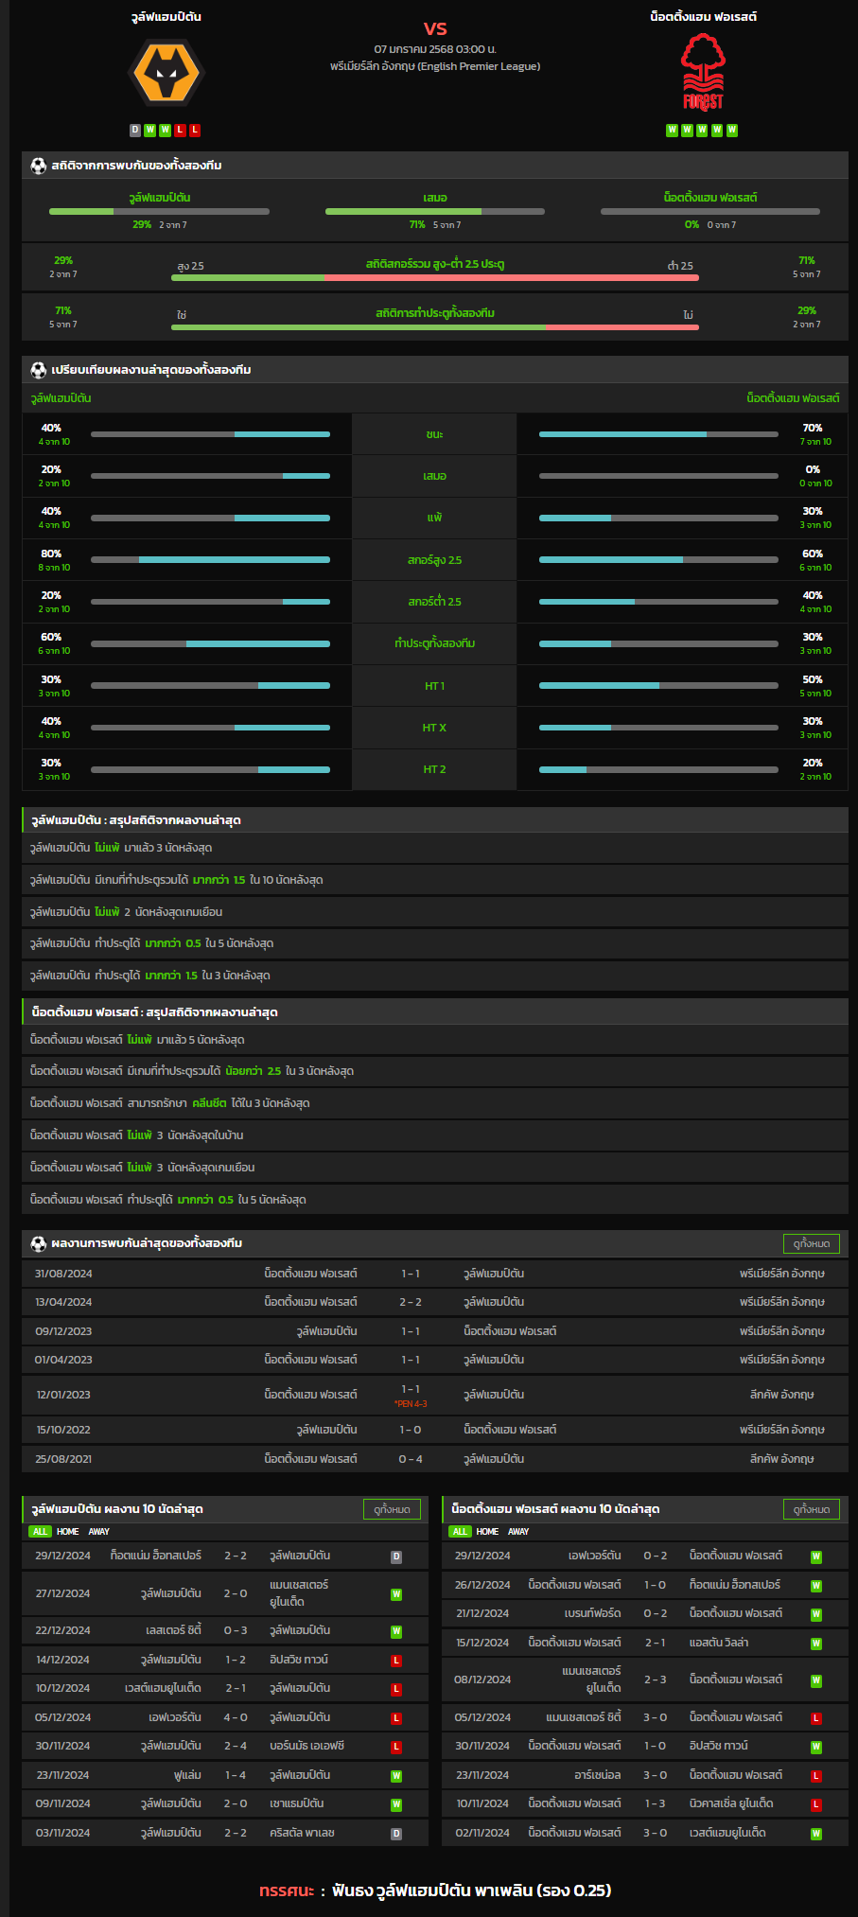Click L badge on Forest 1-3 Newcastle row

(816, 1804)
